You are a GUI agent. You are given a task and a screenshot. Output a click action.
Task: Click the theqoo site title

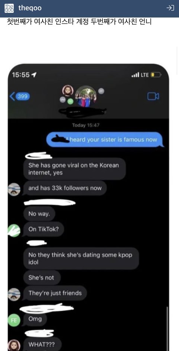30,8
